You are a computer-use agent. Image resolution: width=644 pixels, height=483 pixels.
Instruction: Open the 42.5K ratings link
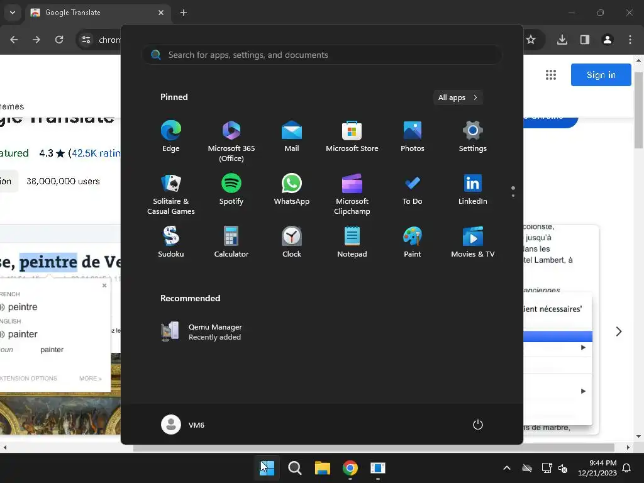click(x=96, y=153)
